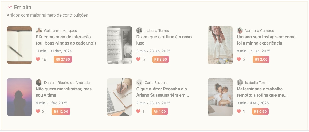Image resolution: width=309 pixels, height=132 pixels.
Task: Open Guilherme Marques avatar icon
Action: click(x=39, y=31)
